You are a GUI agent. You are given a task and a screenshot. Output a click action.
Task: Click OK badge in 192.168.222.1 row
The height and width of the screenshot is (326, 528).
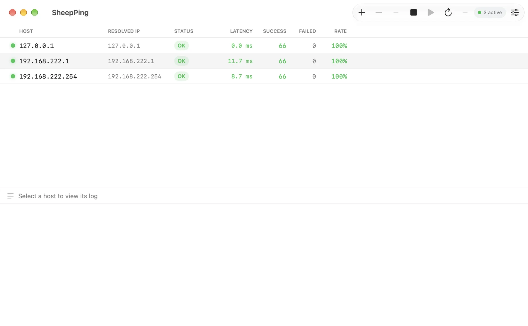181,61
